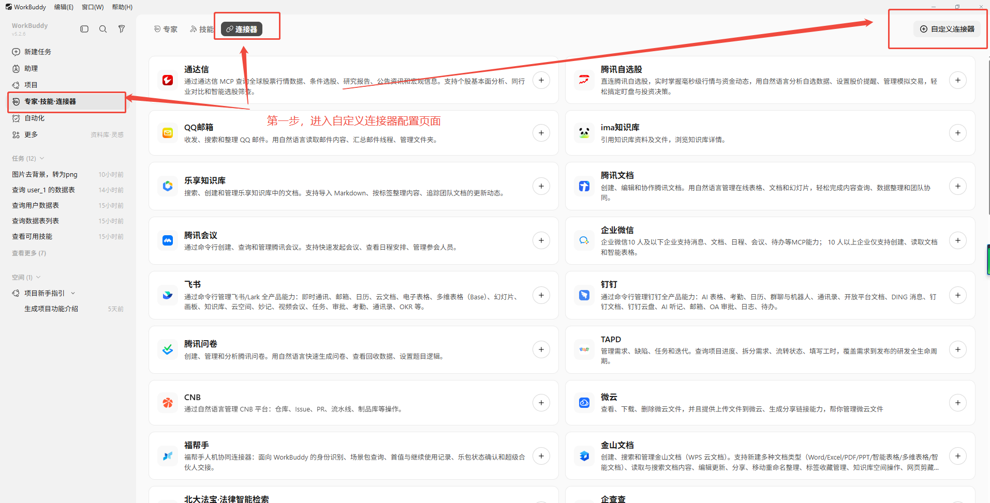
Task: Open the ima知识库 panda icon
Action: [584, 133]
